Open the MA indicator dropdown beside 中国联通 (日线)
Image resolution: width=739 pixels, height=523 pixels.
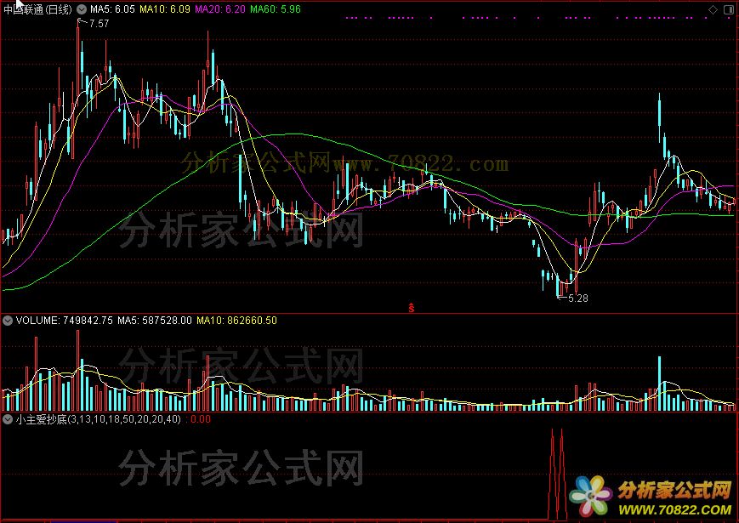pos(81,9)
